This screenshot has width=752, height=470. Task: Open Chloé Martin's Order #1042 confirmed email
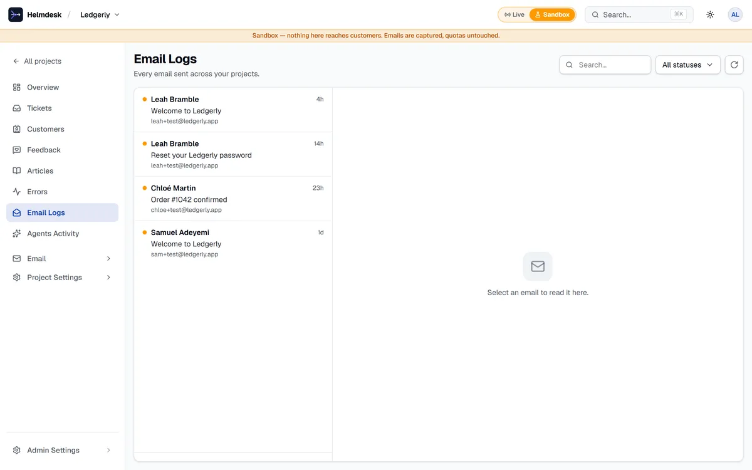[233, 199]
